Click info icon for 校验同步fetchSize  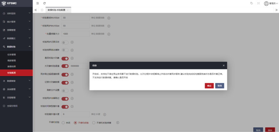[109, 26]
